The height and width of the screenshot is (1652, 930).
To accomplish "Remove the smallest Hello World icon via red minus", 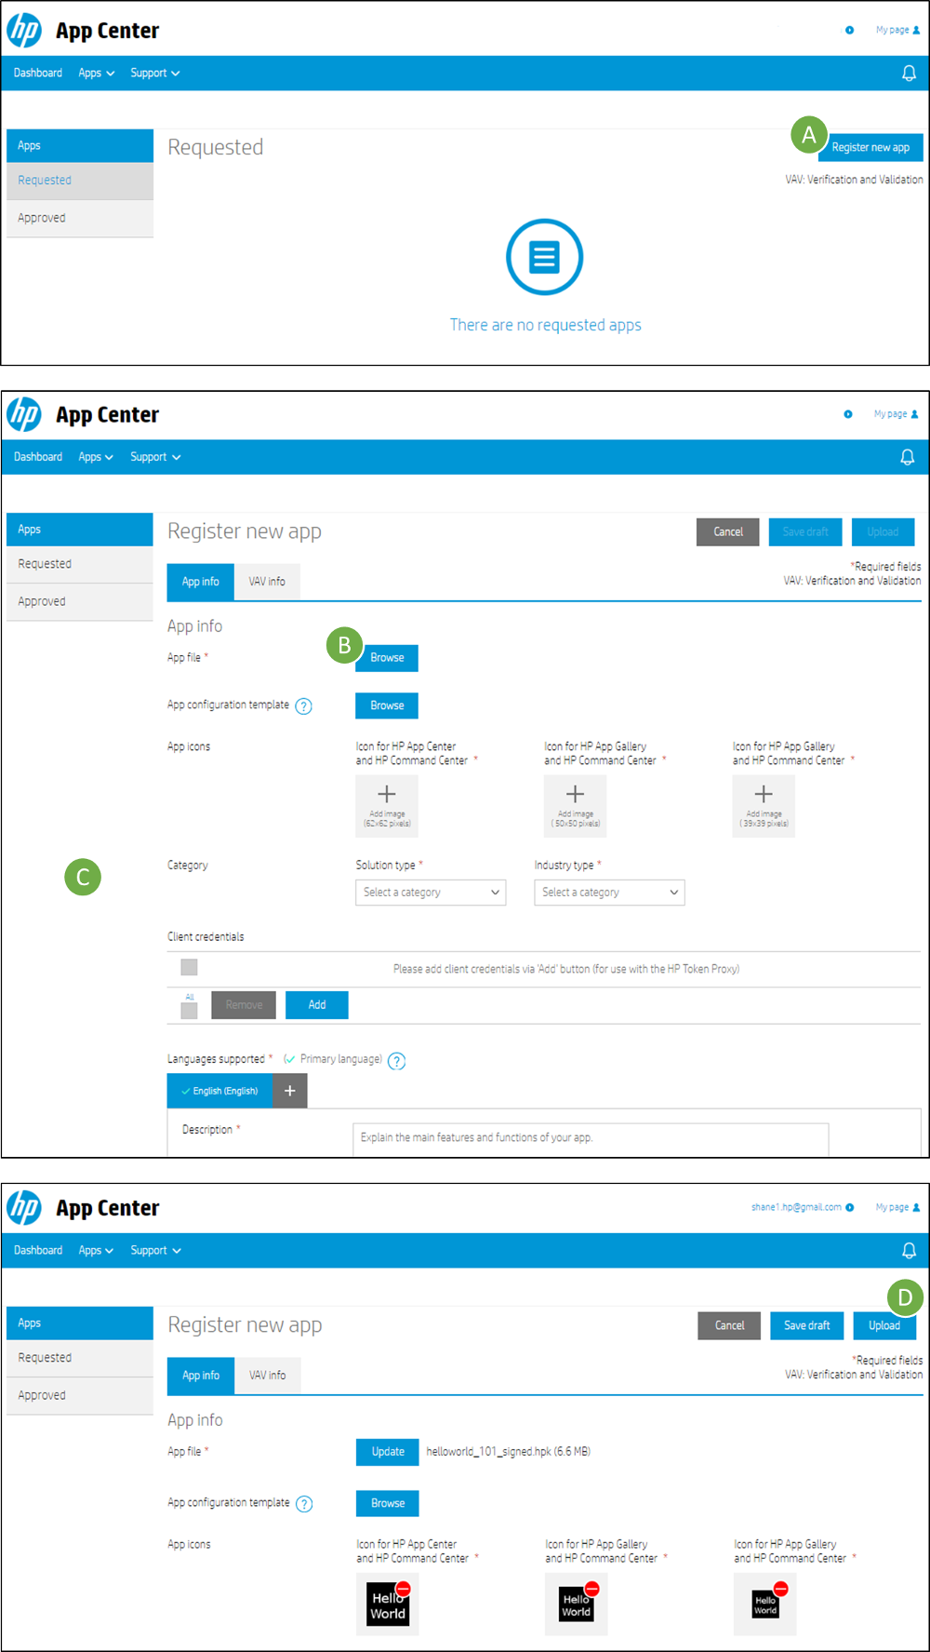I will [780, 1589].
